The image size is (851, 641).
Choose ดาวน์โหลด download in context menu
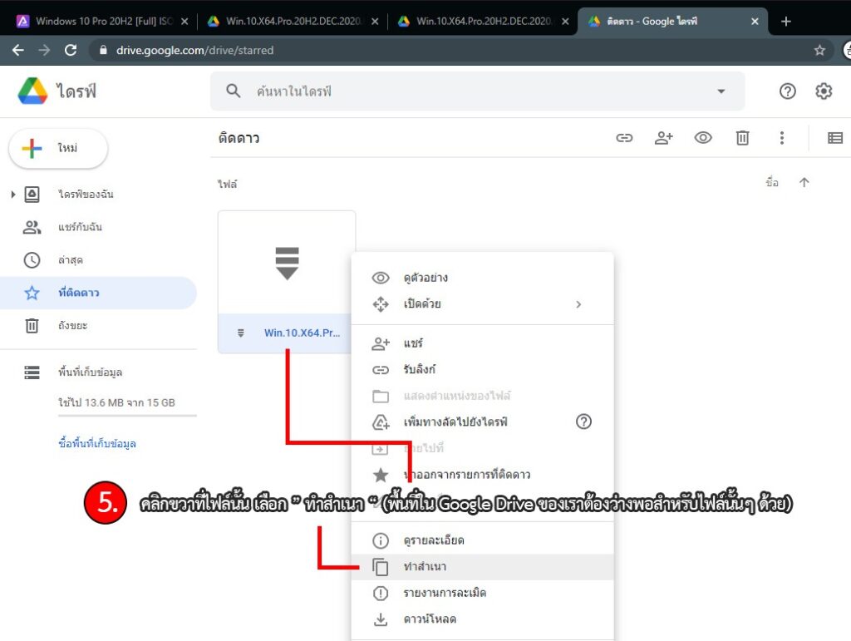coord(483,619)
